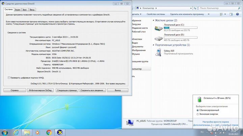Screen dimensions: 243x136
Task: Click the D: drive capacity bar
Action: coord(181,37)
